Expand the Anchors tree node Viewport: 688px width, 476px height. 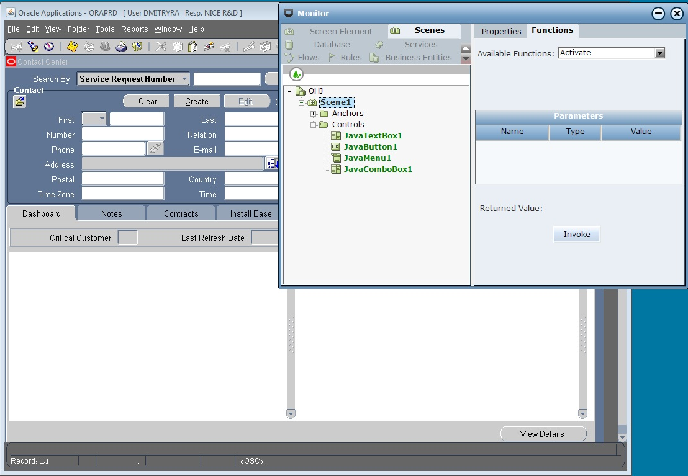pyautogui.click(x=314, y=114)
